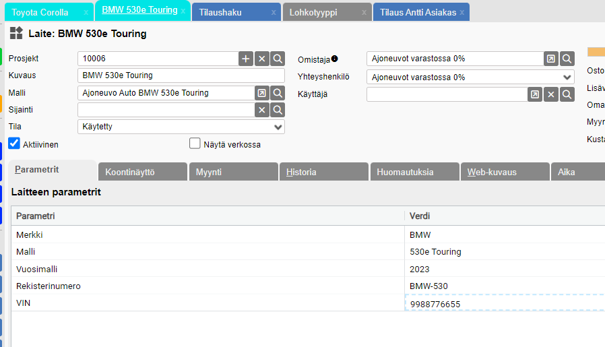Click the empty Sijainti input field

(x=166, y=110)
